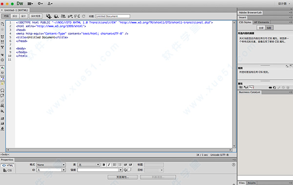
Task: Click the Show Category View icon in CSS panel
Action: coord(240,87)
